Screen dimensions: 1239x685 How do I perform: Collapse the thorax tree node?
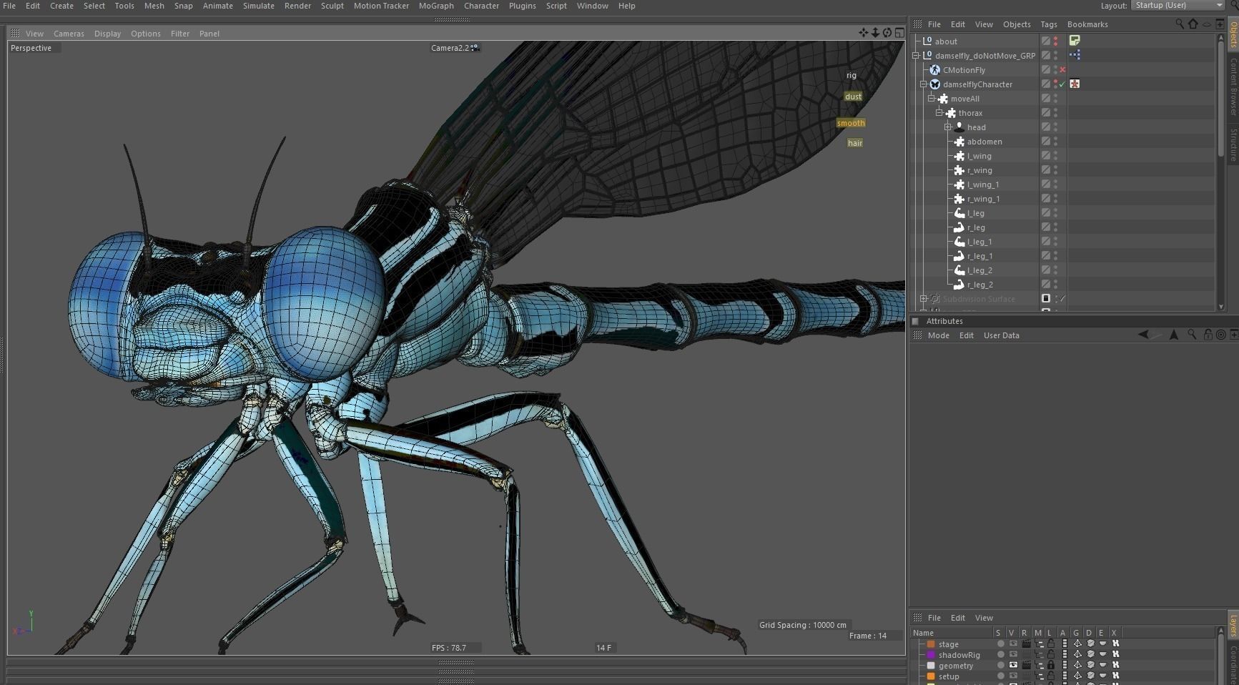[939, 112]
